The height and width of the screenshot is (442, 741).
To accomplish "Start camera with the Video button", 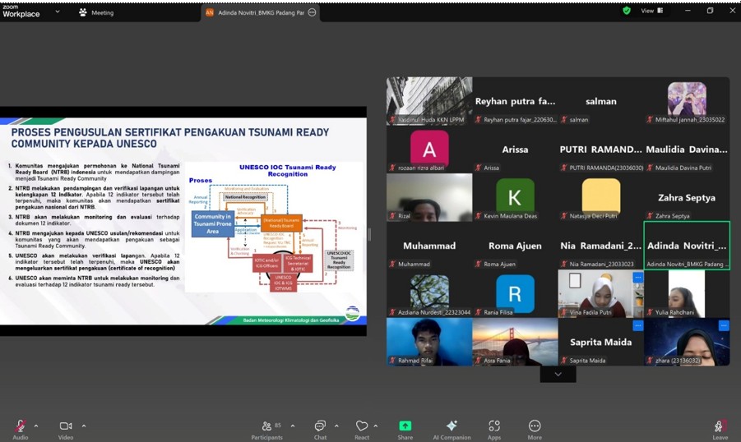I will [66, 429].
